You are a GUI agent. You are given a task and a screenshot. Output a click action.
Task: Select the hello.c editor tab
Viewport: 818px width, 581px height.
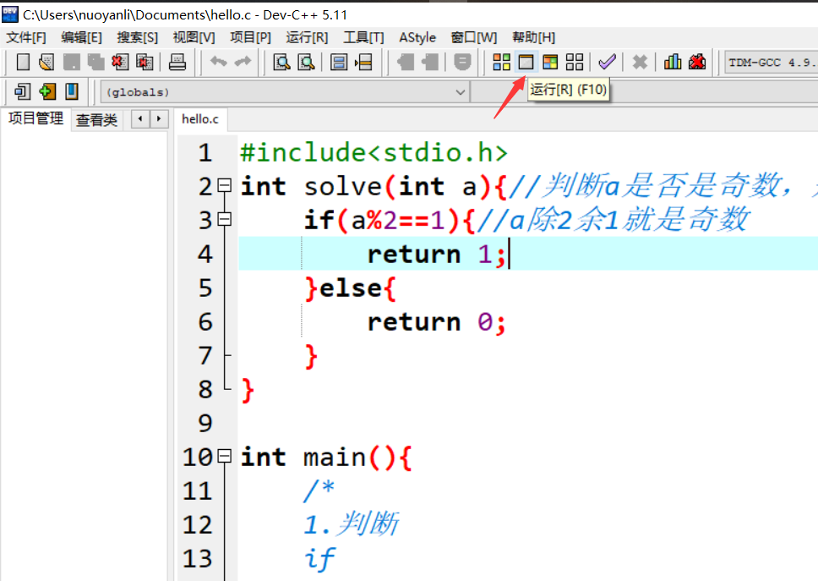(199, 119)
